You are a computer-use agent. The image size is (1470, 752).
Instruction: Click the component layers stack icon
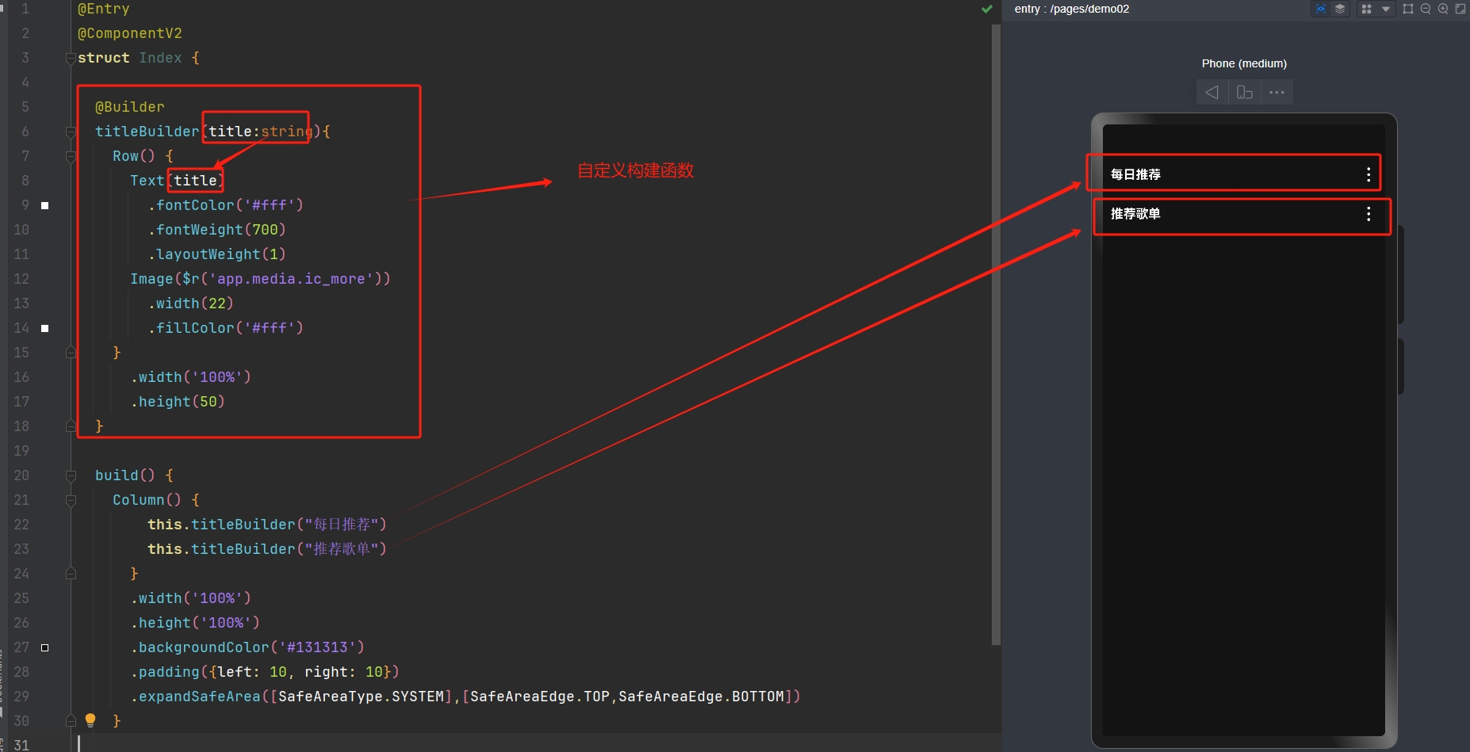[x=1340, y=10]
